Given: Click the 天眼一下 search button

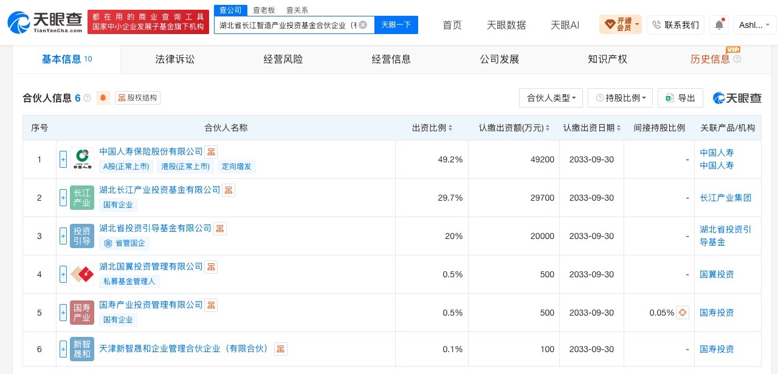Looking at the screenshot, I should [396, 25].
